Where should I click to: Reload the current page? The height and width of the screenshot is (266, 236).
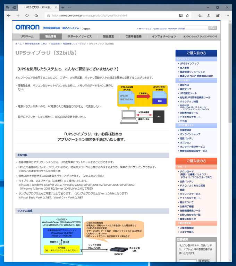27,15
